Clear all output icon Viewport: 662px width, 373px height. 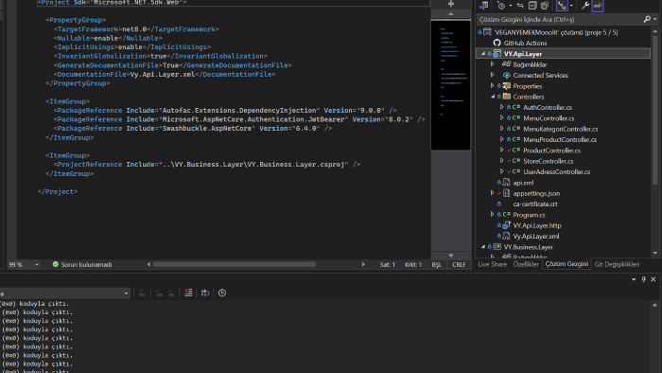tap(188, 293)
